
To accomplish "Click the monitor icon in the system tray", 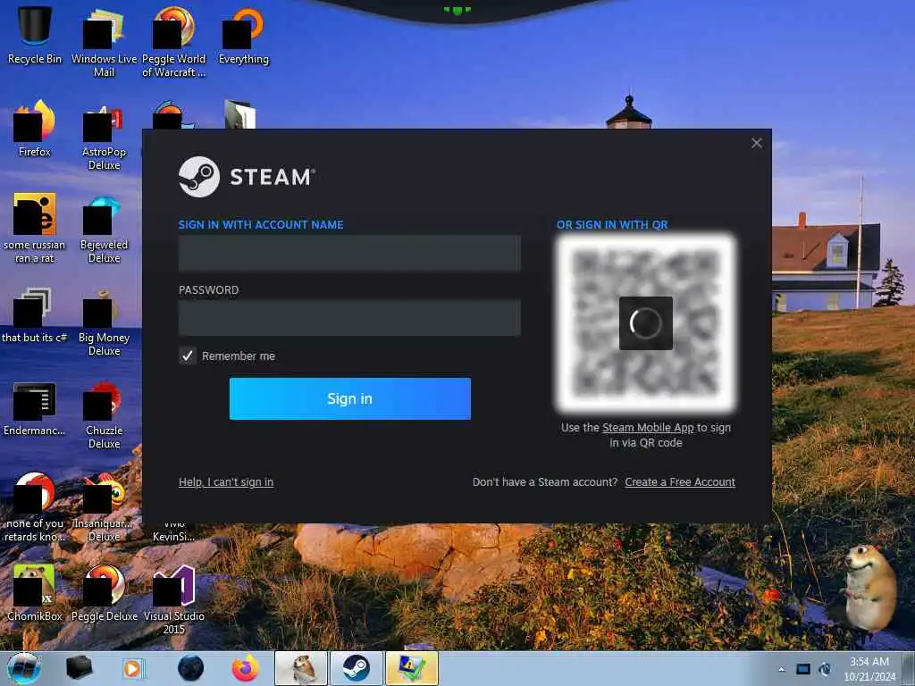I will tap(803, 669).
